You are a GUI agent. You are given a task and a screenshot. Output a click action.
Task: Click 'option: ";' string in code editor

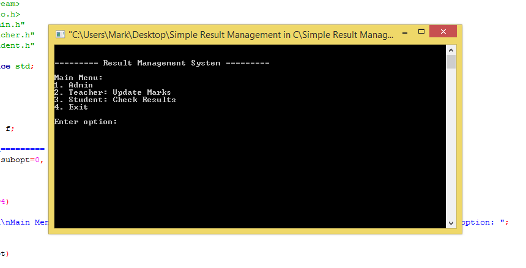point(486,222)
